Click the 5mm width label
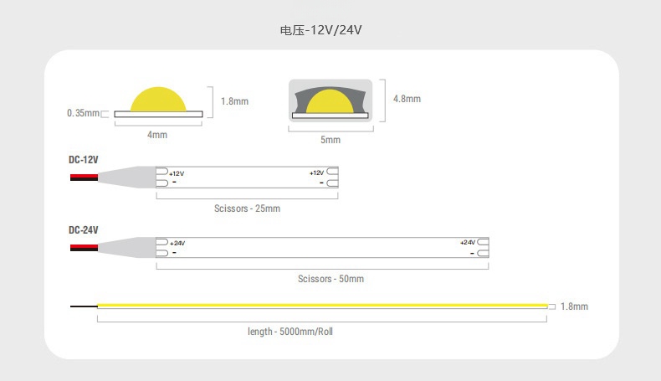Viewport: 661px width, 381px height. (330, 140)
